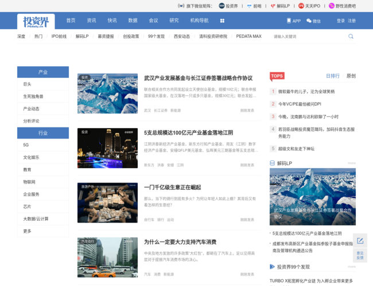Open 天天IPO WeChat account icon

(x=301, y=6)
